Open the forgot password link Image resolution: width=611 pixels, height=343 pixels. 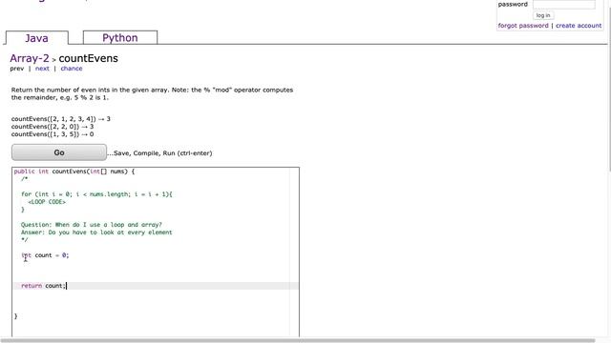tap(523, 26)
